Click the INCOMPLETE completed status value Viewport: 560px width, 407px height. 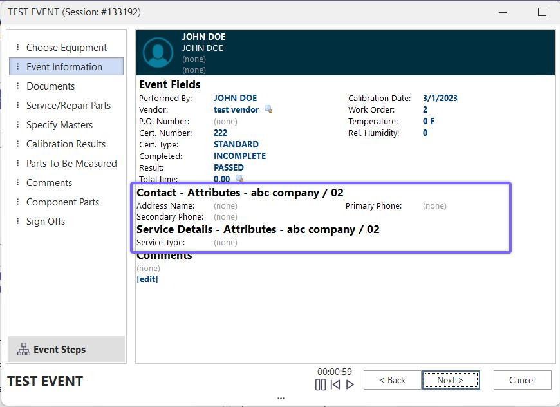(239, 156)
